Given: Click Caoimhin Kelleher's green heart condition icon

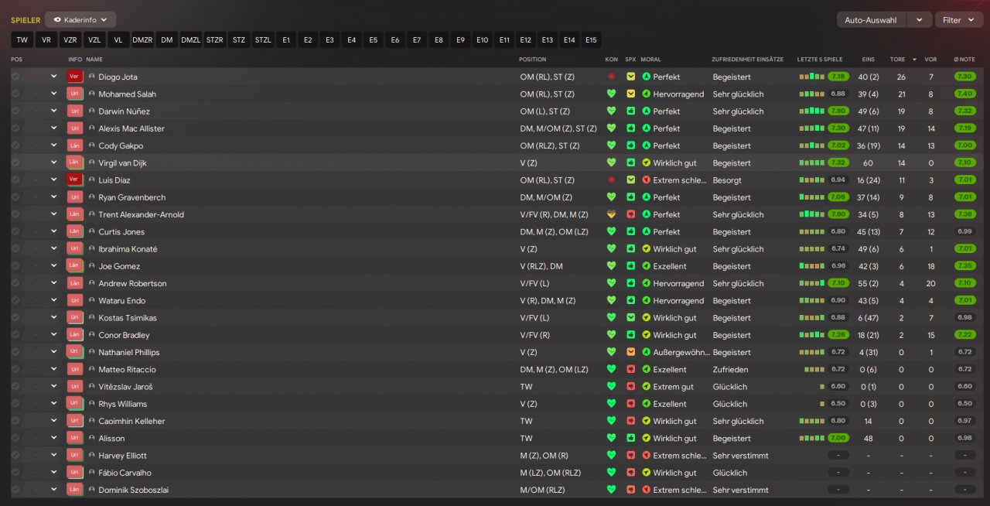Looking at the screenshot, I should (611, 421).
